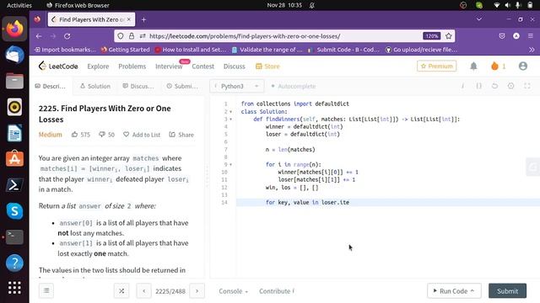Open the code braces snippet icon
540x303 pixels.
478,86
